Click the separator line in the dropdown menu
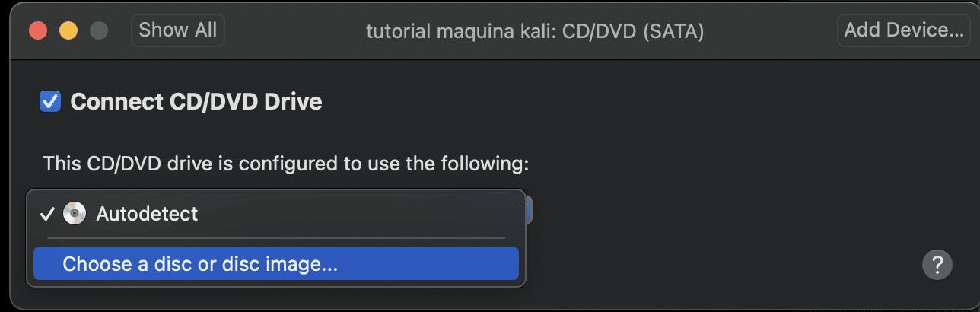The image size is (980, 312). [x=275, y=238]
